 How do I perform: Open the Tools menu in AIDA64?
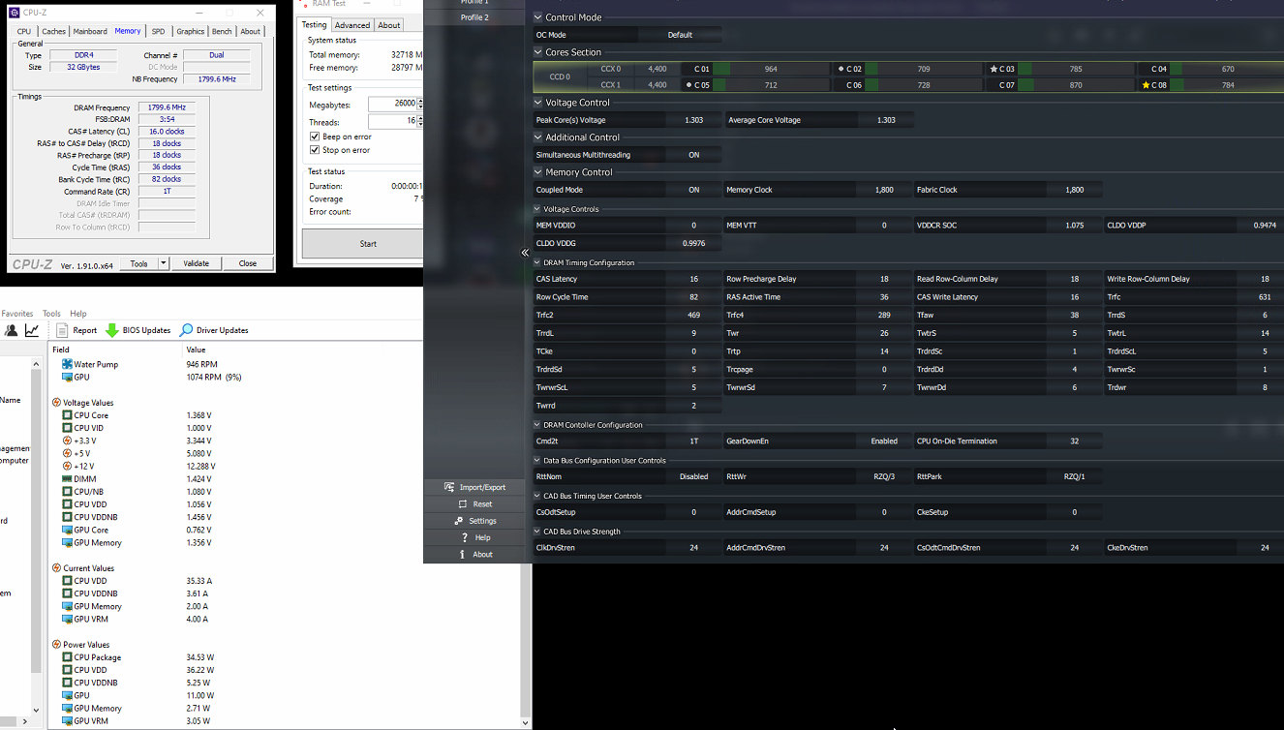(51, 314)
